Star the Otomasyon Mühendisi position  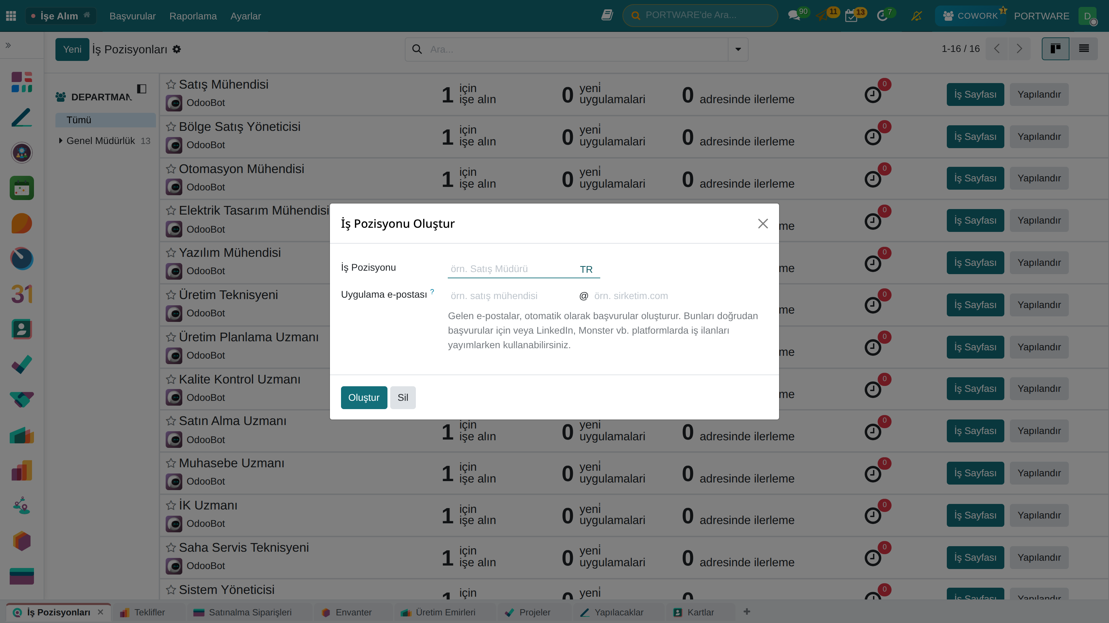pos(171,169)
